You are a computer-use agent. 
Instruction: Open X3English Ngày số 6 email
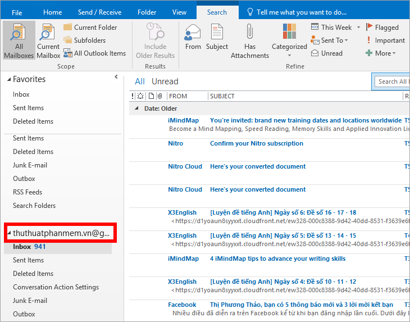pos(270,219)
